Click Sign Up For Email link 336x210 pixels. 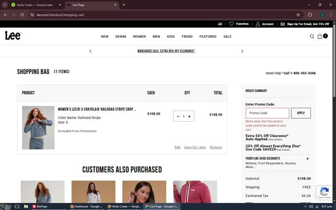(308, 24)
